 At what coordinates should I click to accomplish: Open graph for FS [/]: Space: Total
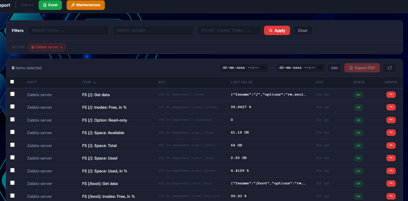(391, 145)
